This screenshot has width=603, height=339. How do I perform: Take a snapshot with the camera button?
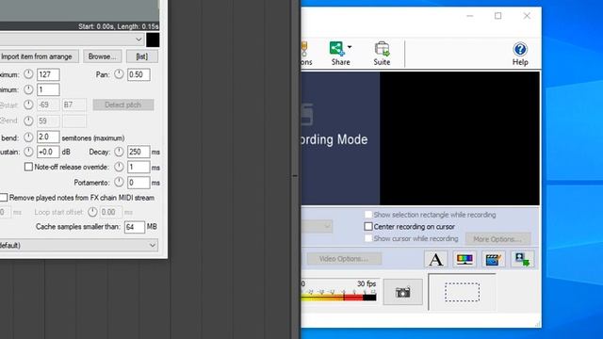tap(402, 293)
